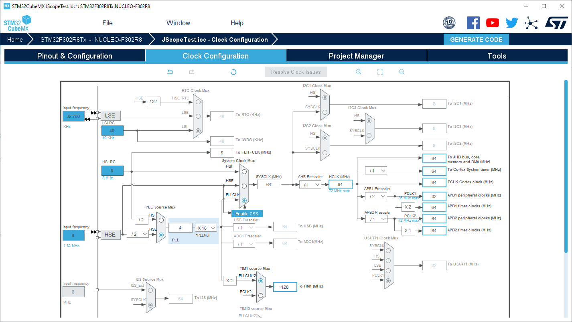Open the APB1 Prescaler dropdown

376,196
